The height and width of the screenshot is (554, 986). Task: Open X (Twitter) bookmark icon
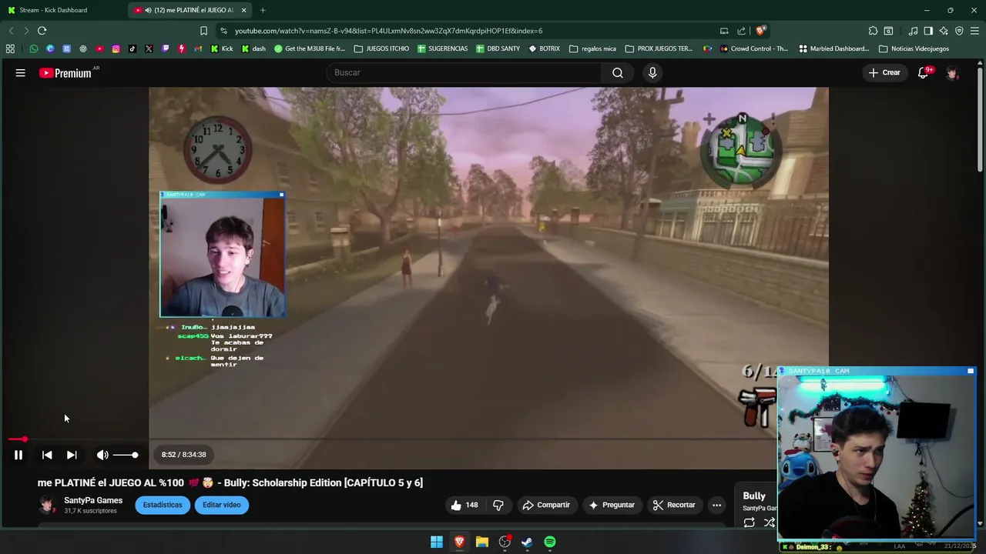pyautogui.click(x=149, y=48)
